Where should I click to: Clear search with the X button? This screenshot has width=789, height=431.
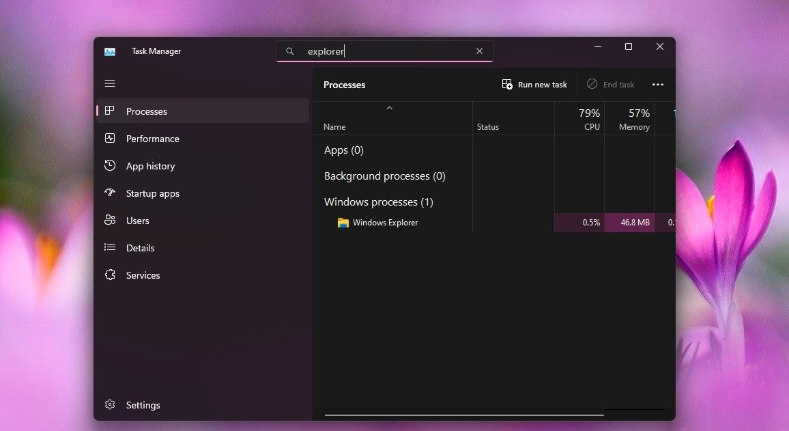click(479, 51)
